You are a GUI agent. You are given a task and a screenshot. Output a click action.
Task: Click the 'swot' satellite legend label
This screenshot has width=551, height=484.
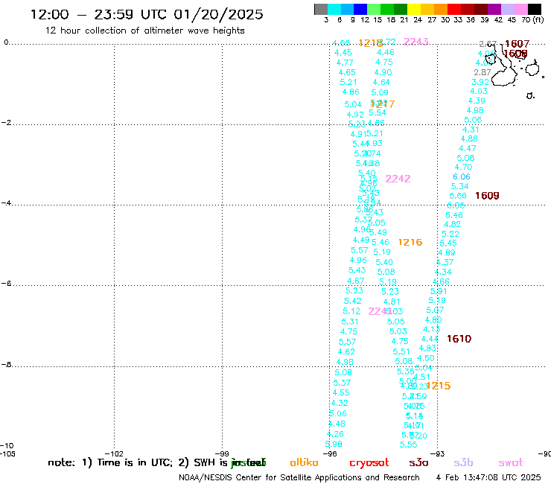point(511,462)
